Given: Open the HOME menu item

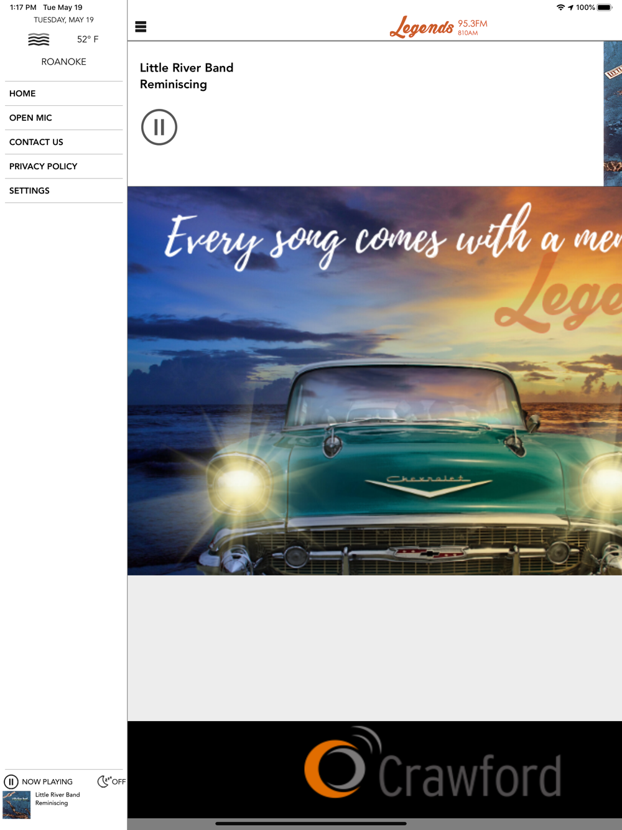Looking at the screenshot, I should (x=63, y=93).
